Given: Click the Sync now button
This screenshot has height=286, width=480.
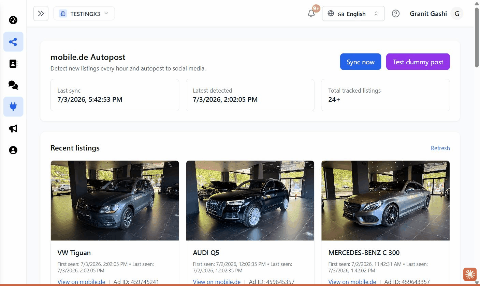Looking at the screenshot, I should (x=360, y=62).
